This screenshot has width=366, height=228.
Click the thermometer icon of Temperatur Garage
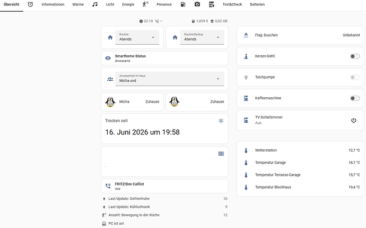pyautogui.click(x=246, y=163)
